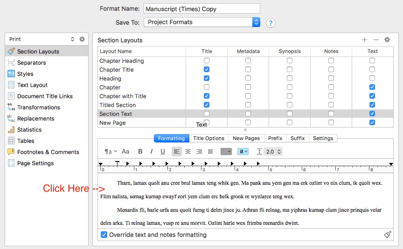Click the Italic formatting button

coord(151,151)
